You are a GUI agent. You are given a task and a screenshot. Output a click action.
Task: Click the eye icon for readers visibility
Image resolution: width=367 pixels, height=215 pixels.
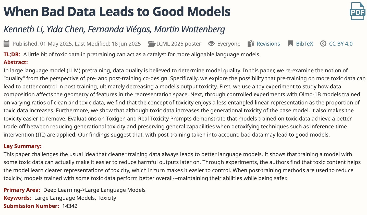(211, 44)
